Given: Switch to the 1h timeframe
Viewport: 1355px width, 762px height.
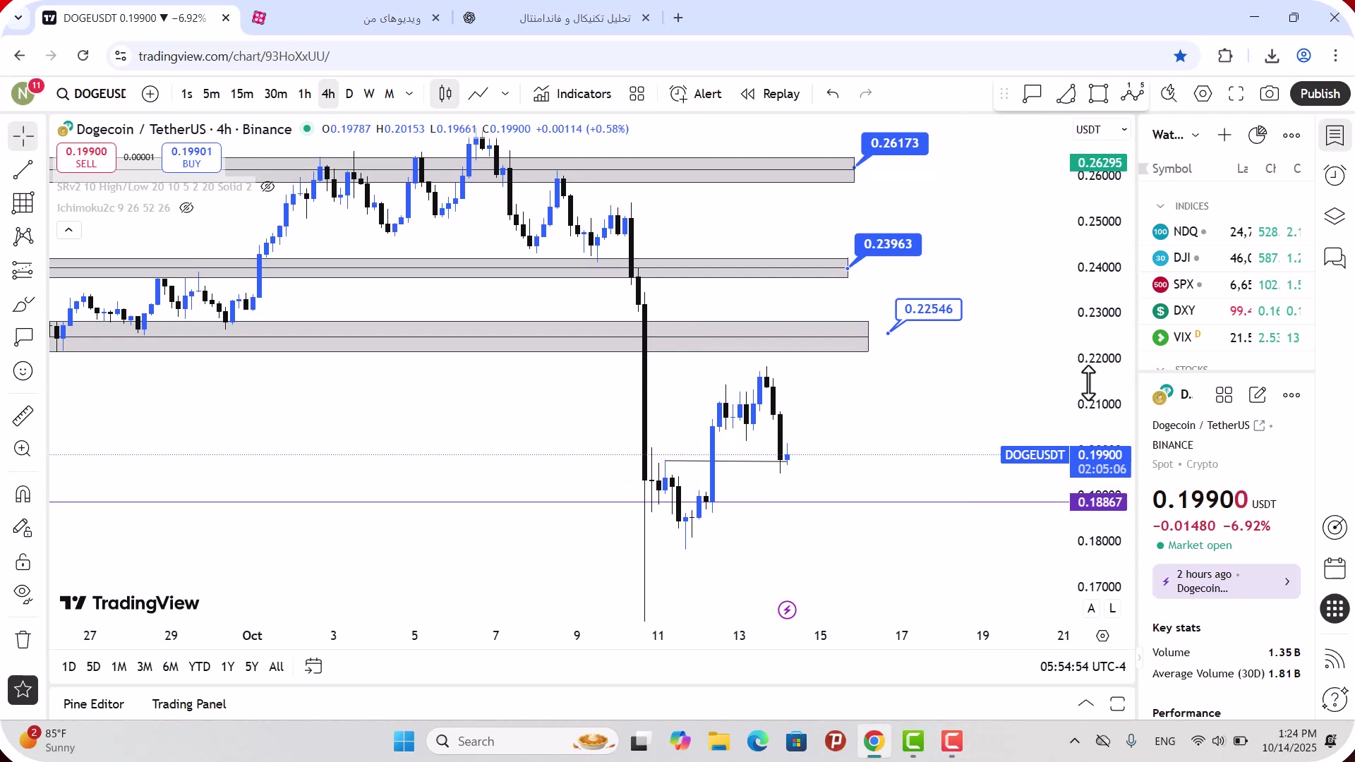Looking at the screenshot, I should point(304,94).
